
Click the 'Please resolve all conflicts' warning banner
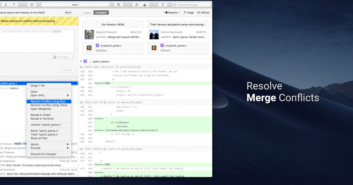(x=39, y=21)
